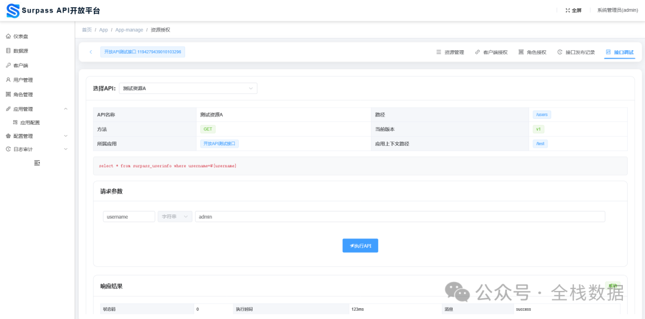Switch to the 资源管理 tab
Screen dimensions: 645x319
pyautogui.click(x=450, y=53)
